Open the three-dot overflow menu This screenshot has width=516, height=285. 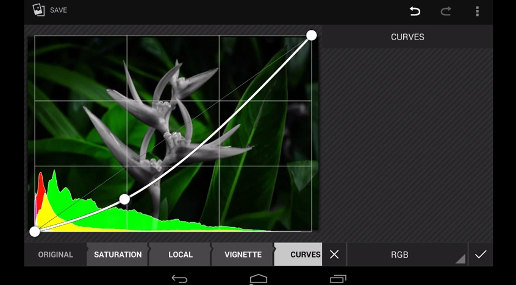(477, 11)
